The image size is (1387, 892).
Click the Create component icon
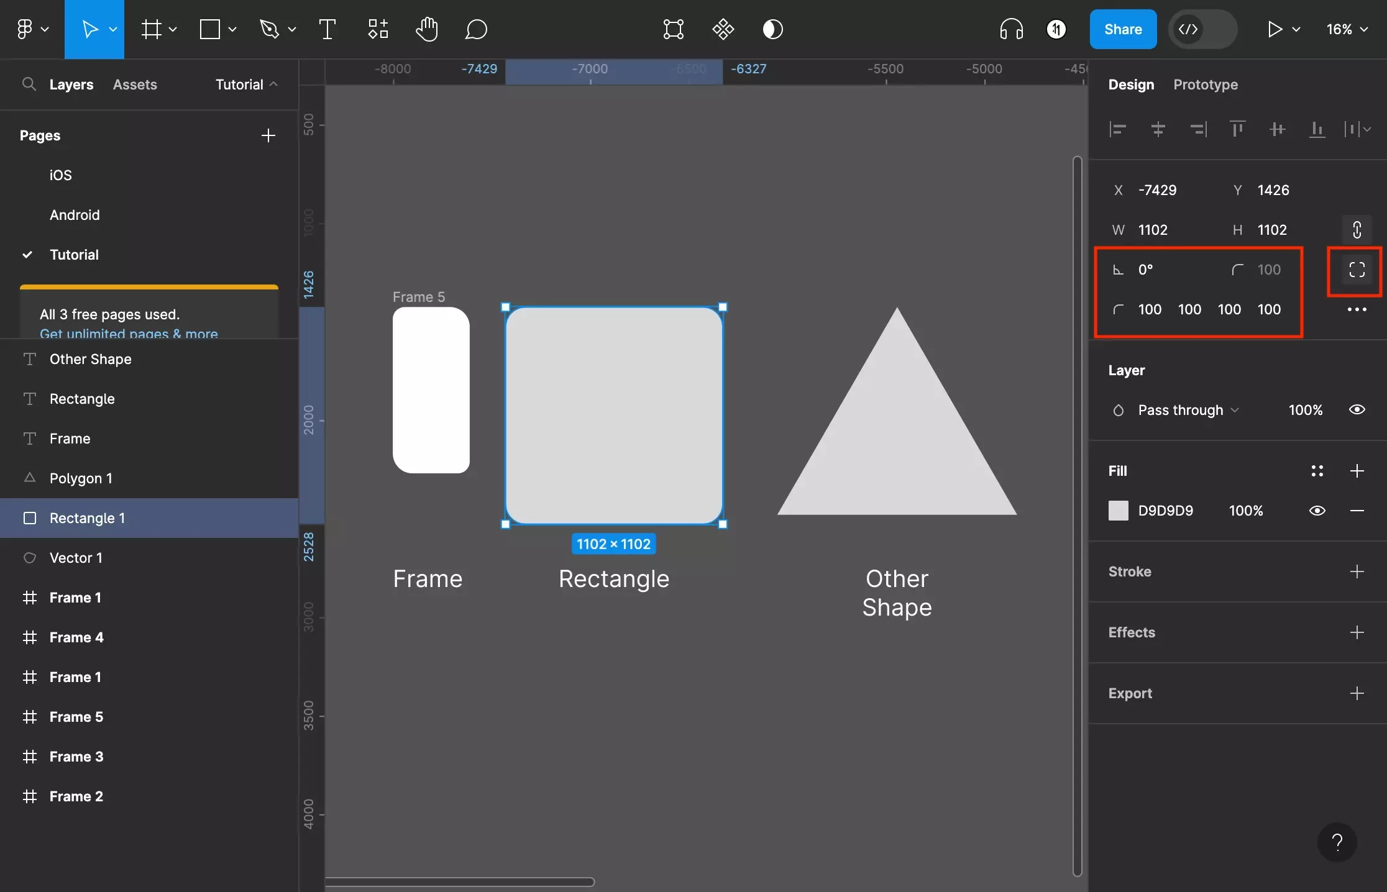[723, 29]
